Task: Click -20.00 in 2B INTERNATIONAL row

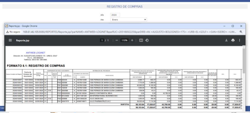Action: 214,96
